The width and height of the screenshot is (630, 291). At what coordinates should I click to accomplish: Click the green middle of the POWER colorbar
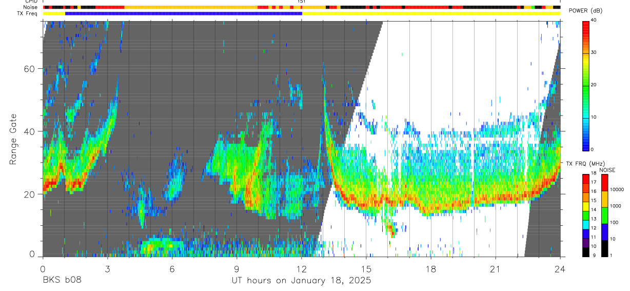[x=586, y=85]
